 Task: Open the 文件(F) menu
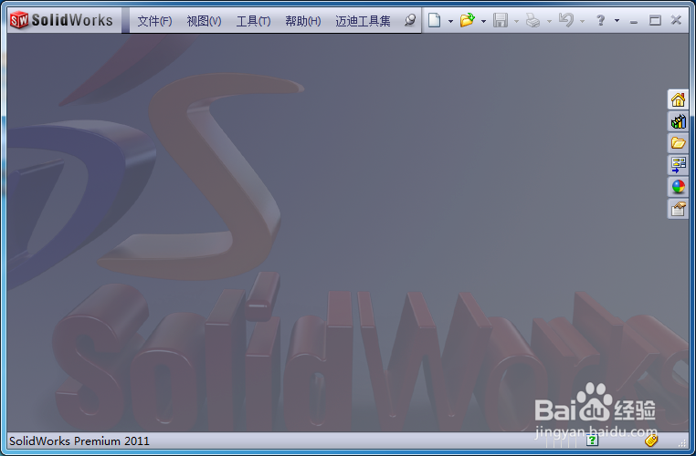pyautogui.click(x=154, y=21)
